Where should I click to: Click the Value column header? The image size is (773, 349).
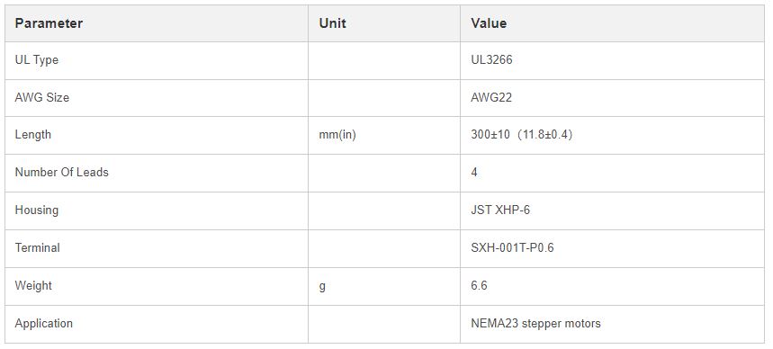[489, 23]
